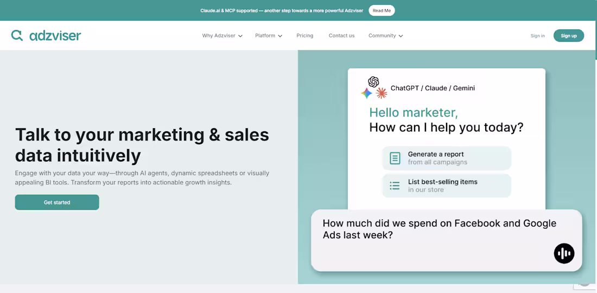The width and height of the screenshot is (597, 293).
Task: Click the Sign in link
Action: (538, 36)
